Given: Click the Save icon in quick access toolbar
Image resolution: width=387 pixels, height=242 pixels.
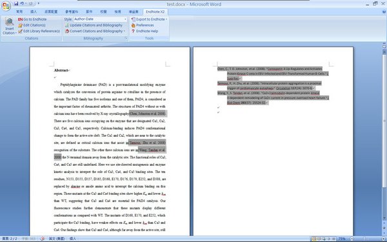Looking at the screenshot, I should point(16,4).
